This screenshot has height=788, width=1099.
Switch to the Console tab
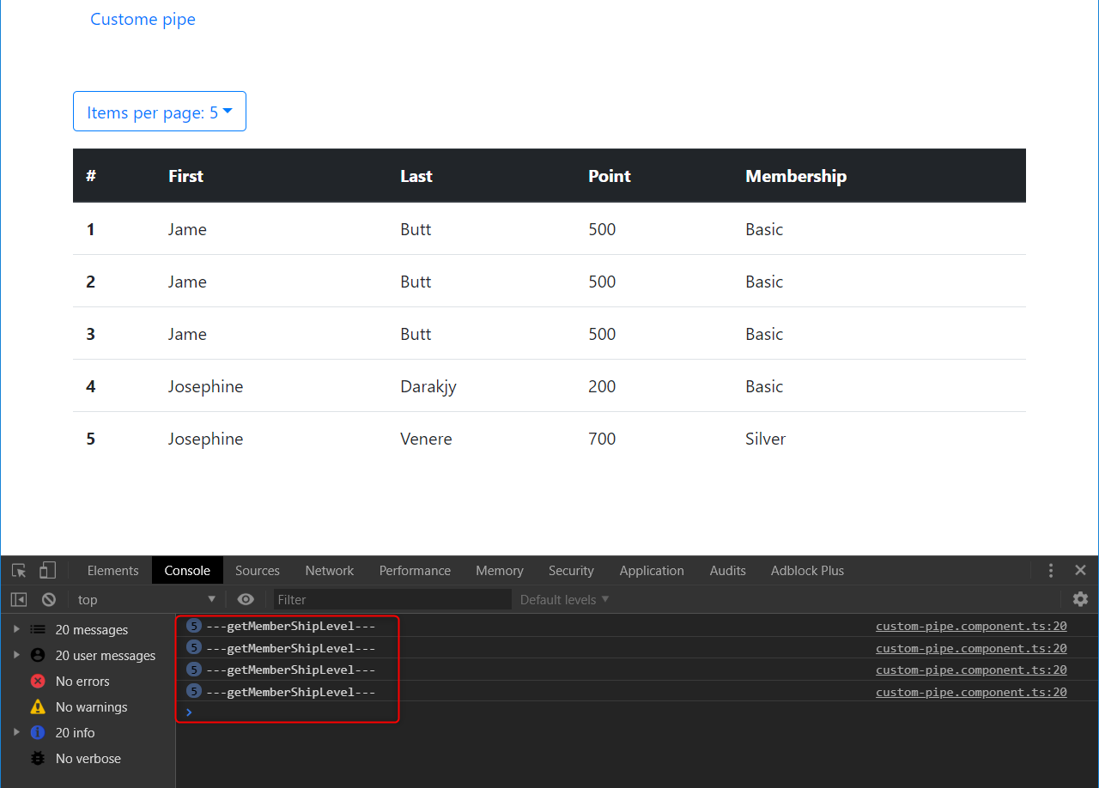click(x=187, y=571)
